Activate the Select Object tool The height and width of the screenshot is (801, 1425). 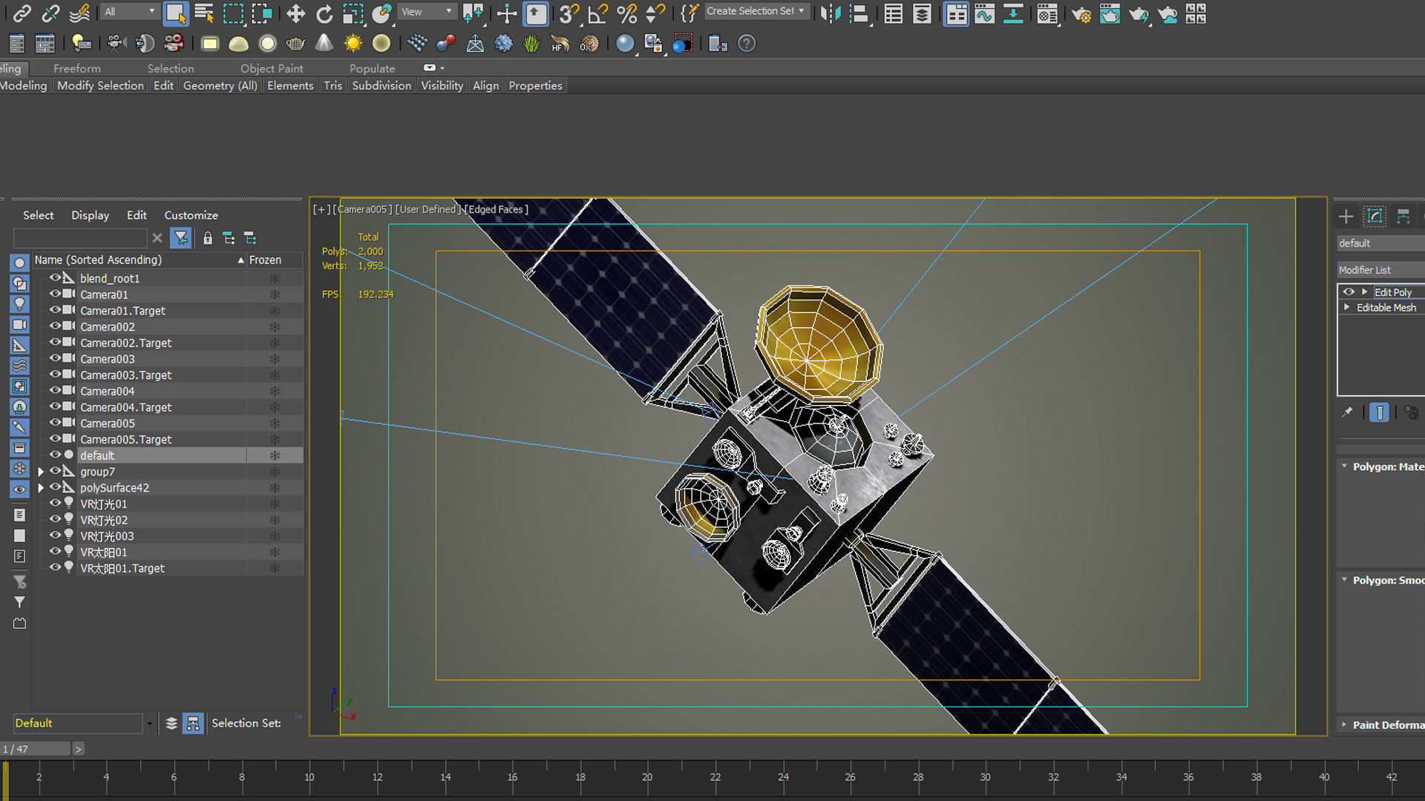176,13
